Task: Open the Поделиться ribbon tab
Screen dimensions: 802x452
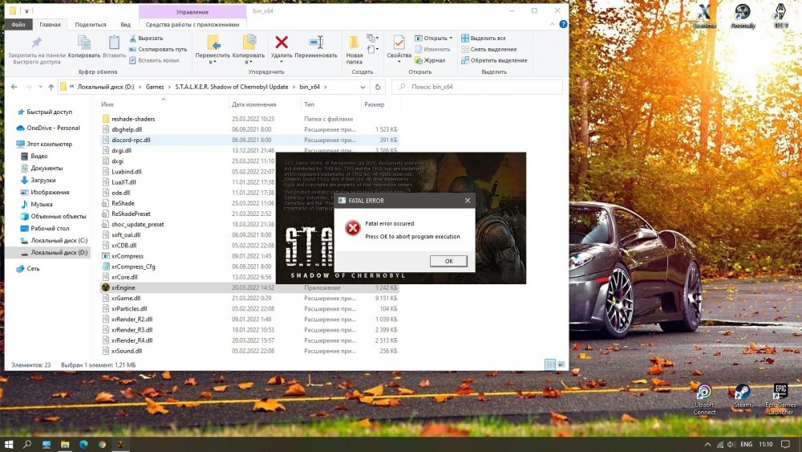Action: tap(89, 25)
